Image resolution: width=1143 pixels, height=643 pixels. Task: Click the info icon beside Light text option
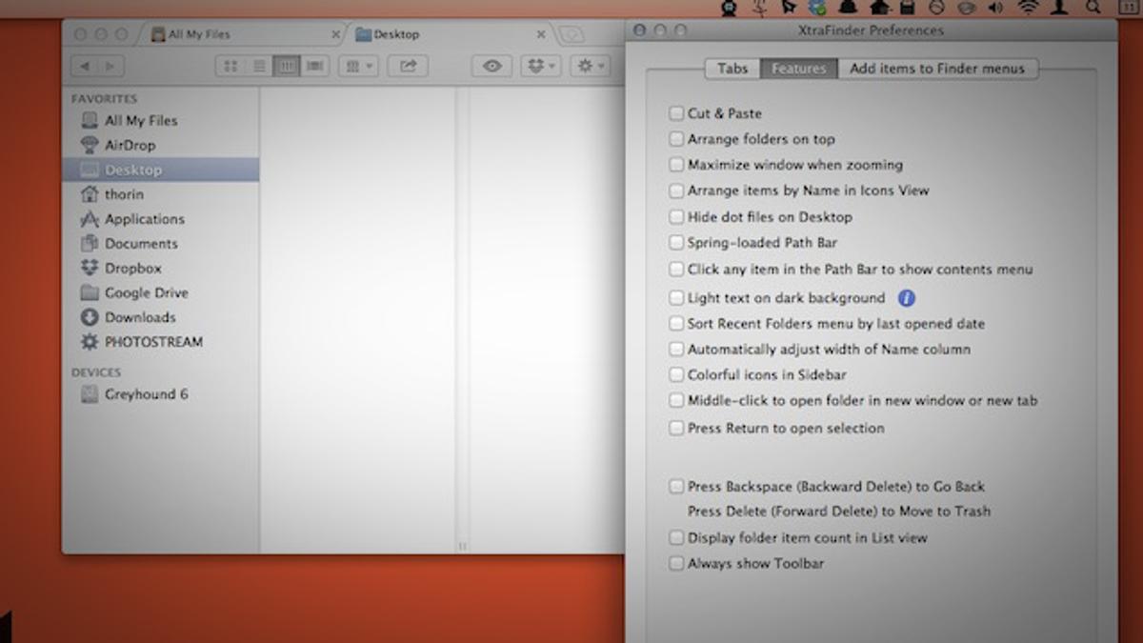pos(906,298)
